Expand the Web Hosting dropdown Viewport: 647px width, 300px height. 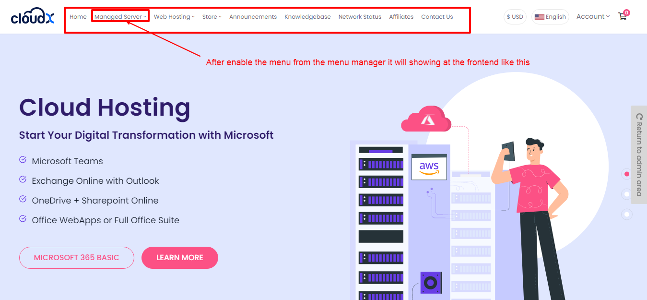[174, 17]
